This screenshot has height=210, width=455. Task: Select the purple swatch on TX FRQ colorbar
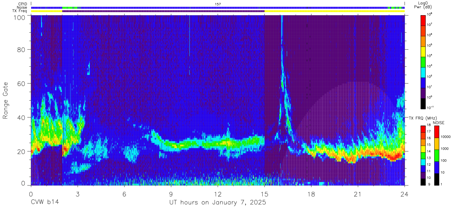(x=423, y=175)
